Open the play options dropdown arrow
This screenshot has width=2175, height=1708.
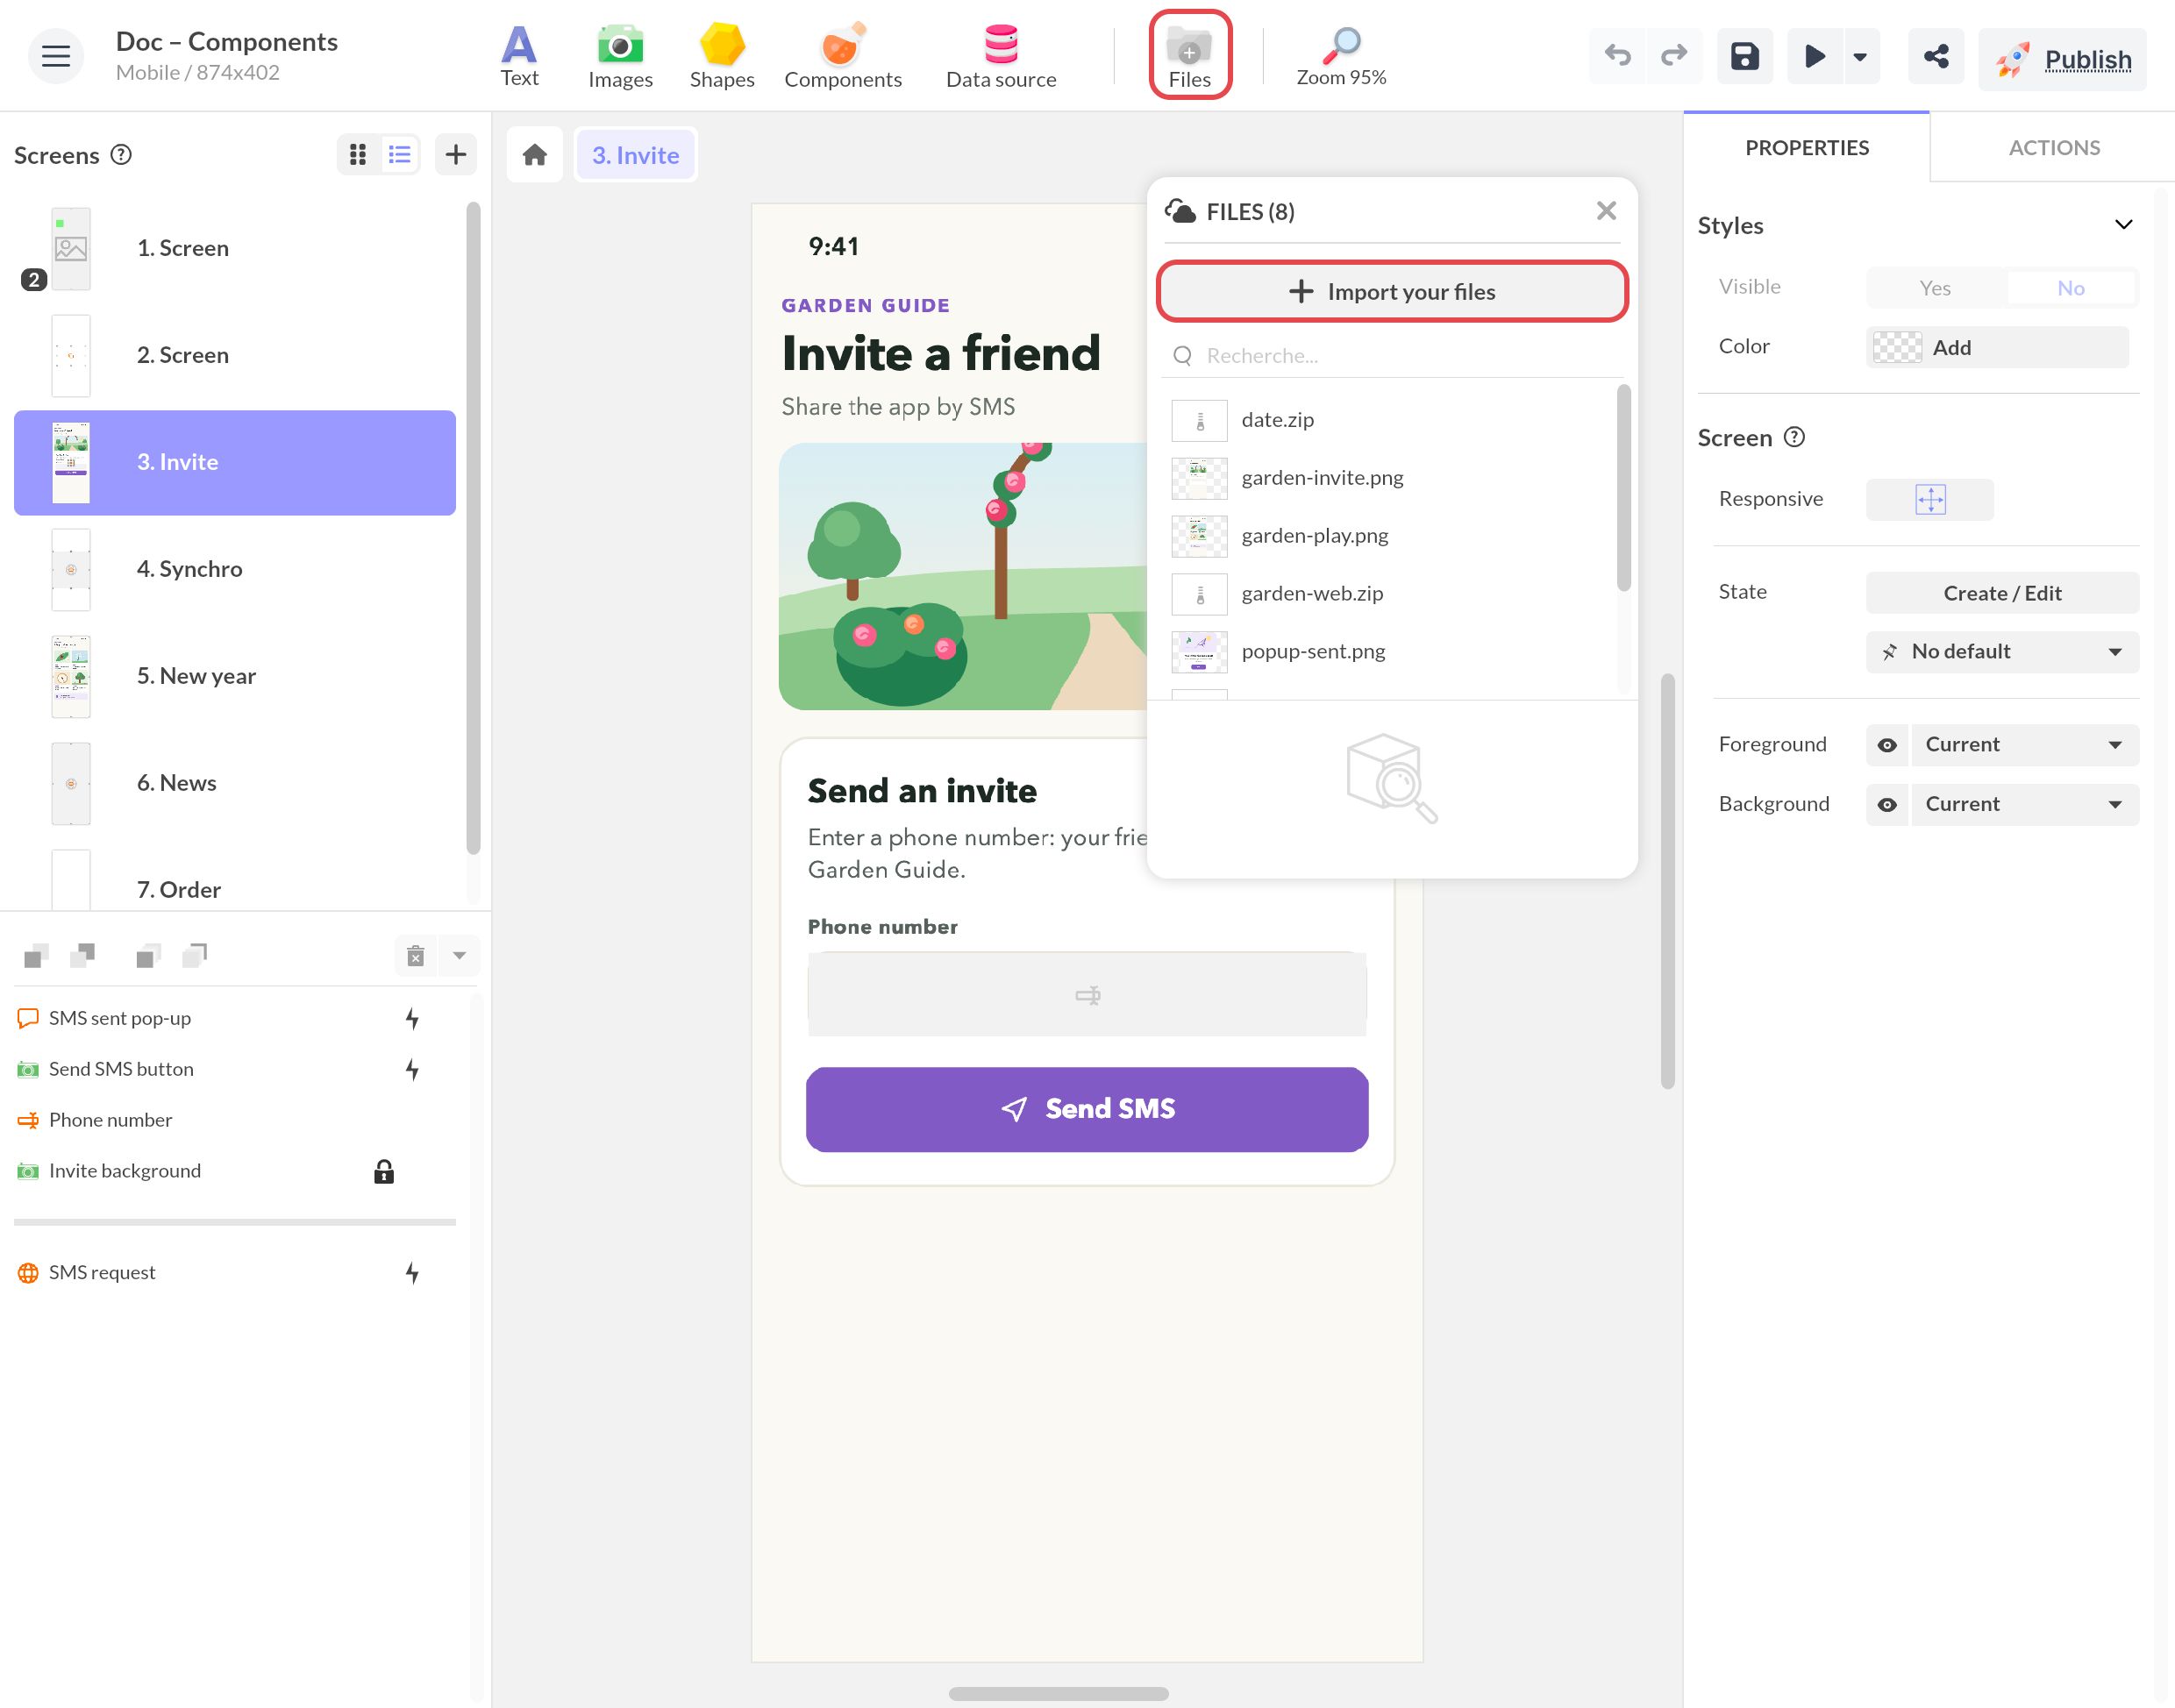1860,56
